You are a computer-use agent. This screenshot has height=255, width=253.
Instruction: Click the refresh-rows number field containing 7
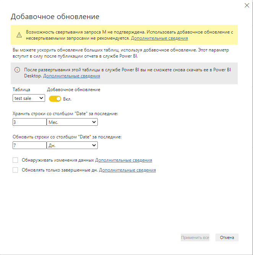coord(30,145)
